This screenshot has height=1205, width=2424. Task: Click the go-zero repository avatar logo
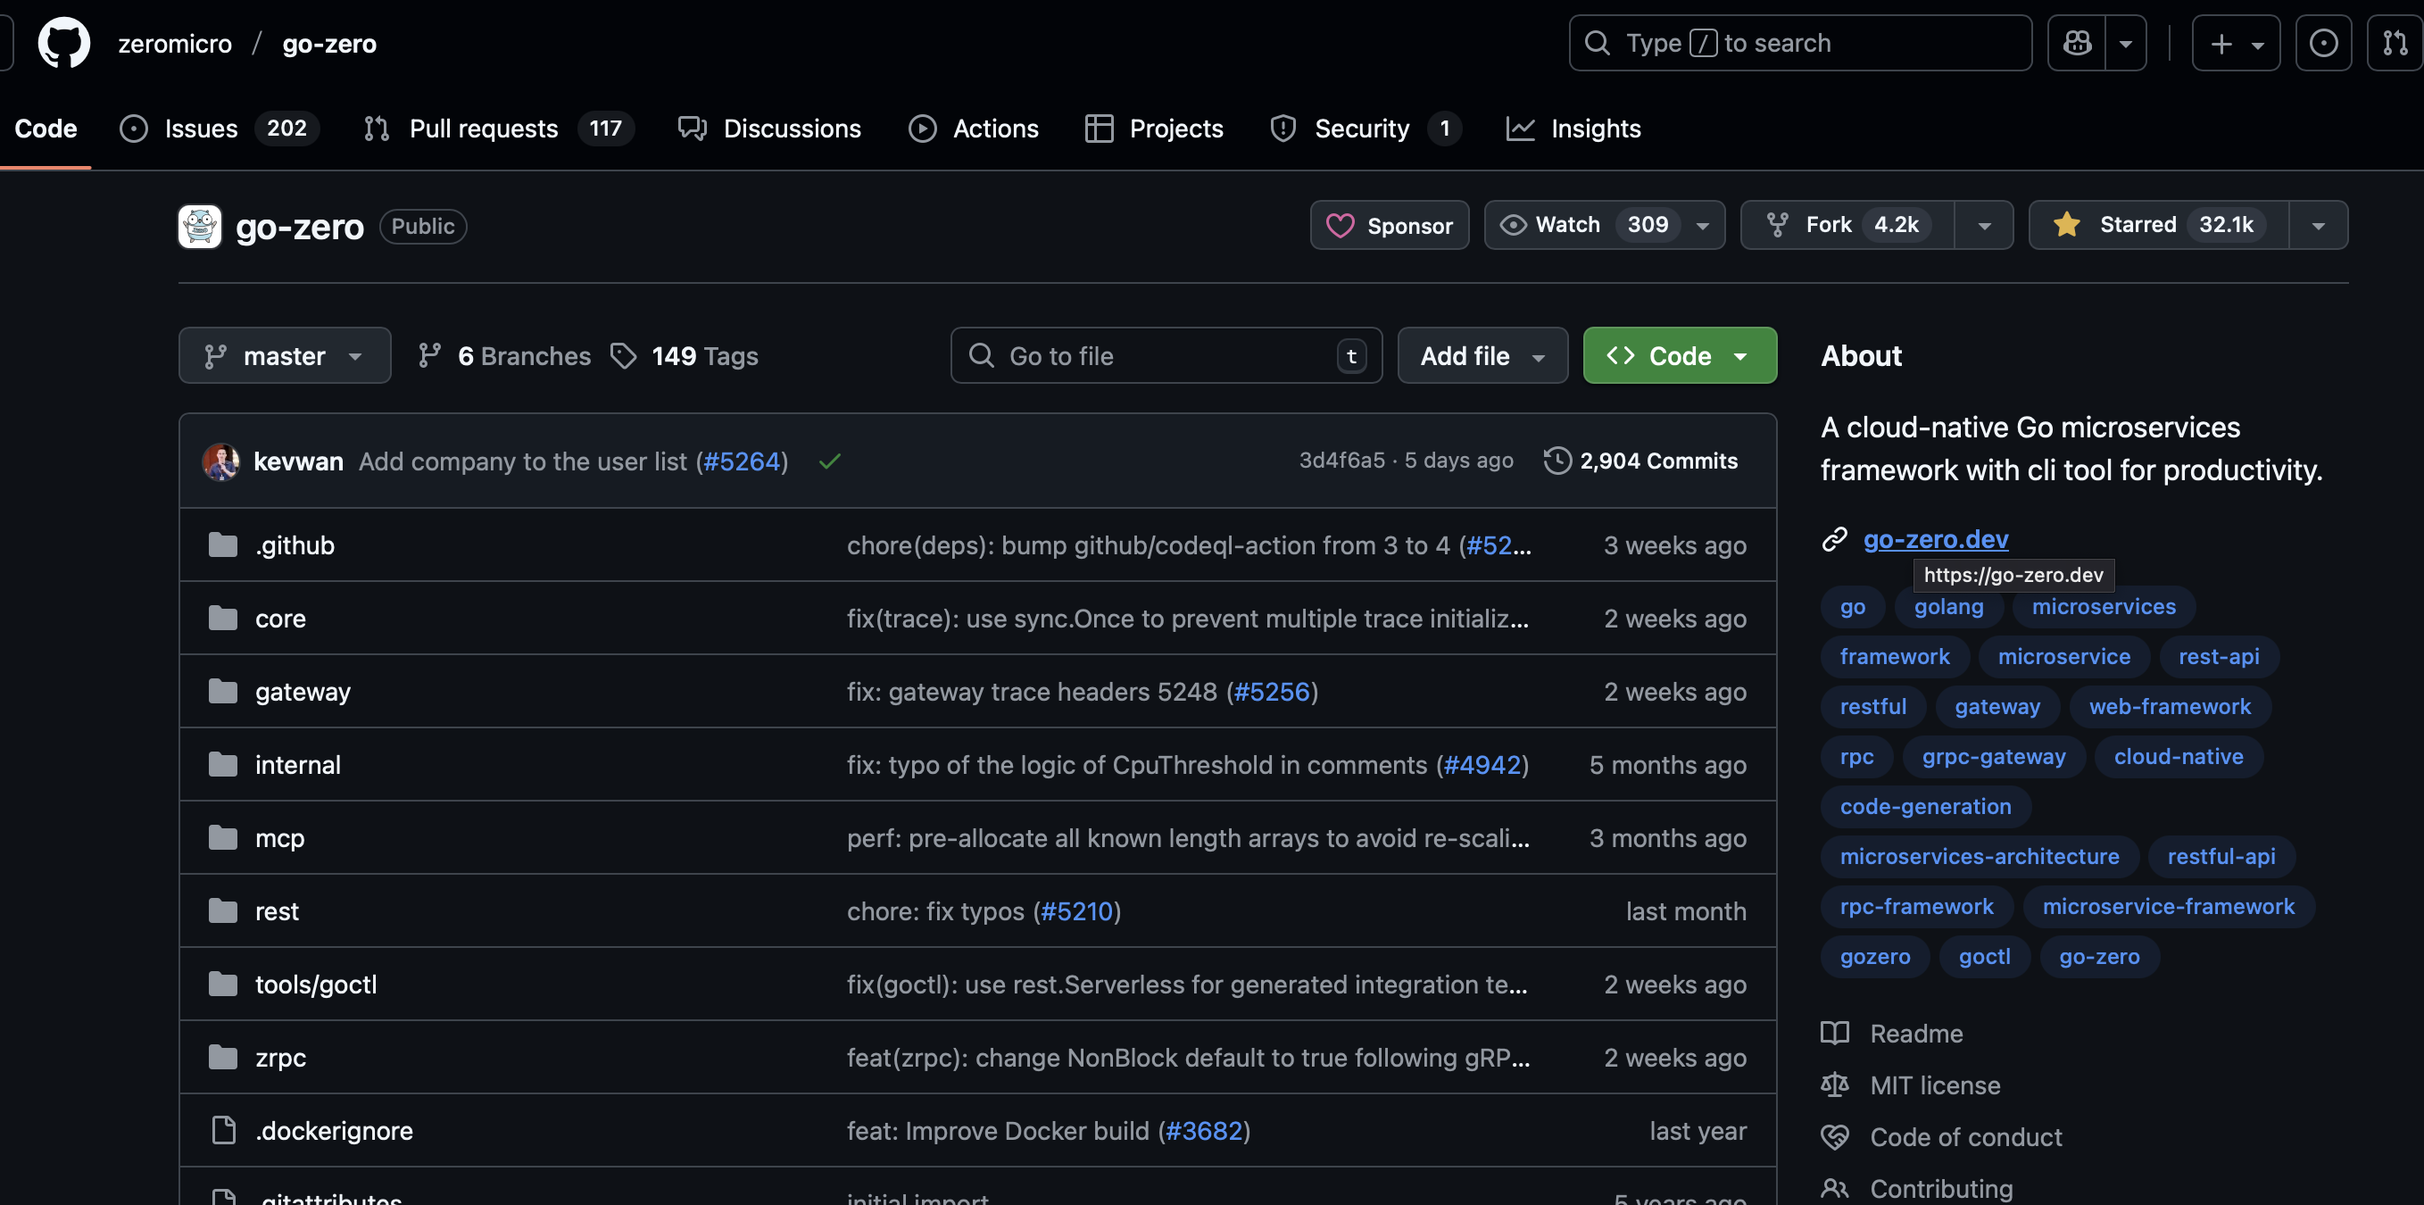(200, 226)
